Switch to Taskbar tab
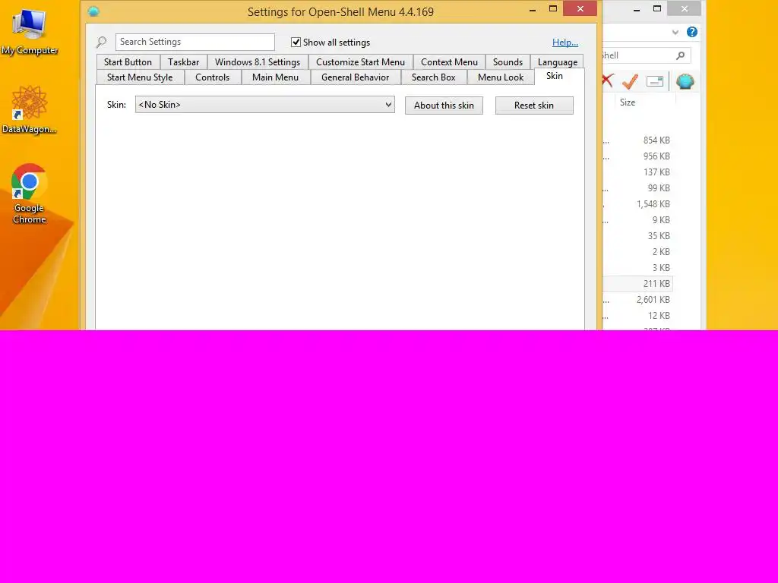This screenshot has height=583, width=778. 183,62
